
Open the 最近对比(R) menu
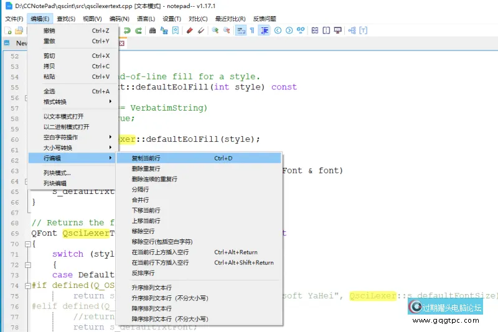(230, 19)
